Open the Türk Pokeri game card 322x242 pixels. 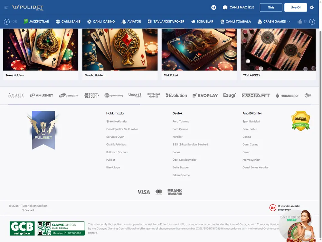click(x=199, y=54)
